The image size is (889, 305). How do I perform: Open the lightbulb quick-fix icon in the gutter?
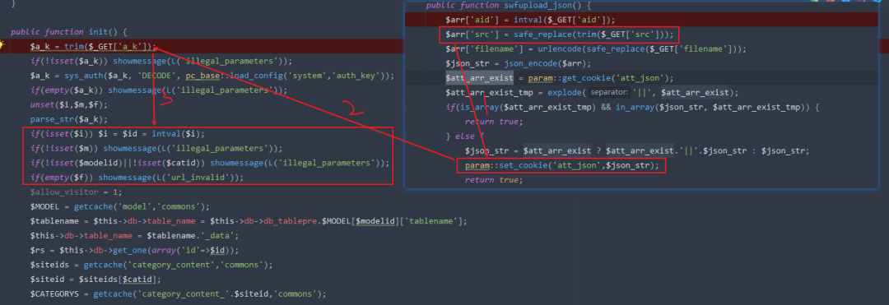2,45
